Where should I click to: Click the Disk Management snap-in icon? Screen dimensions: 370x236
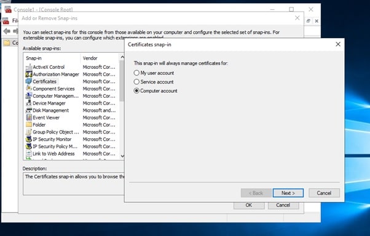[29, 111]
